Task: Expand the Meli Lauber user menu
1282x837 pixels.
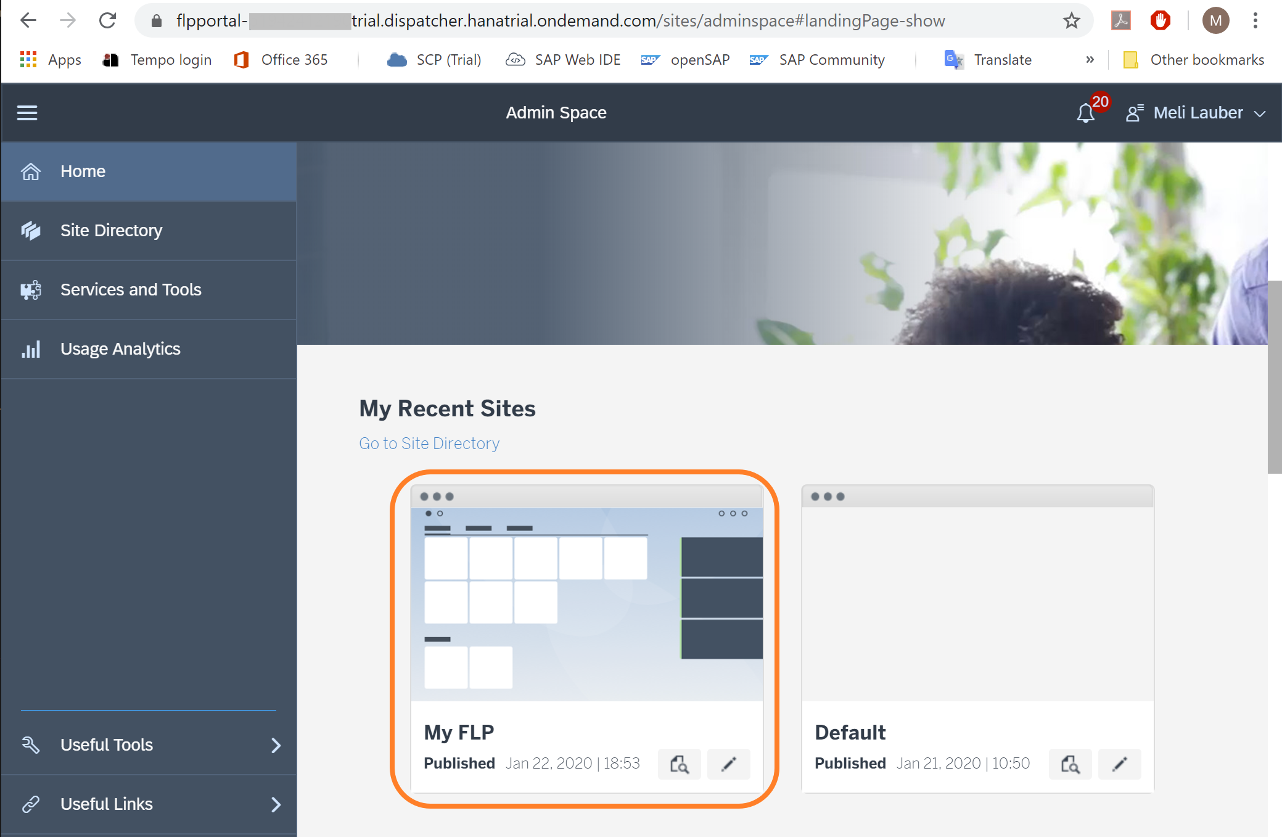Action: (x=1196, y=113)
